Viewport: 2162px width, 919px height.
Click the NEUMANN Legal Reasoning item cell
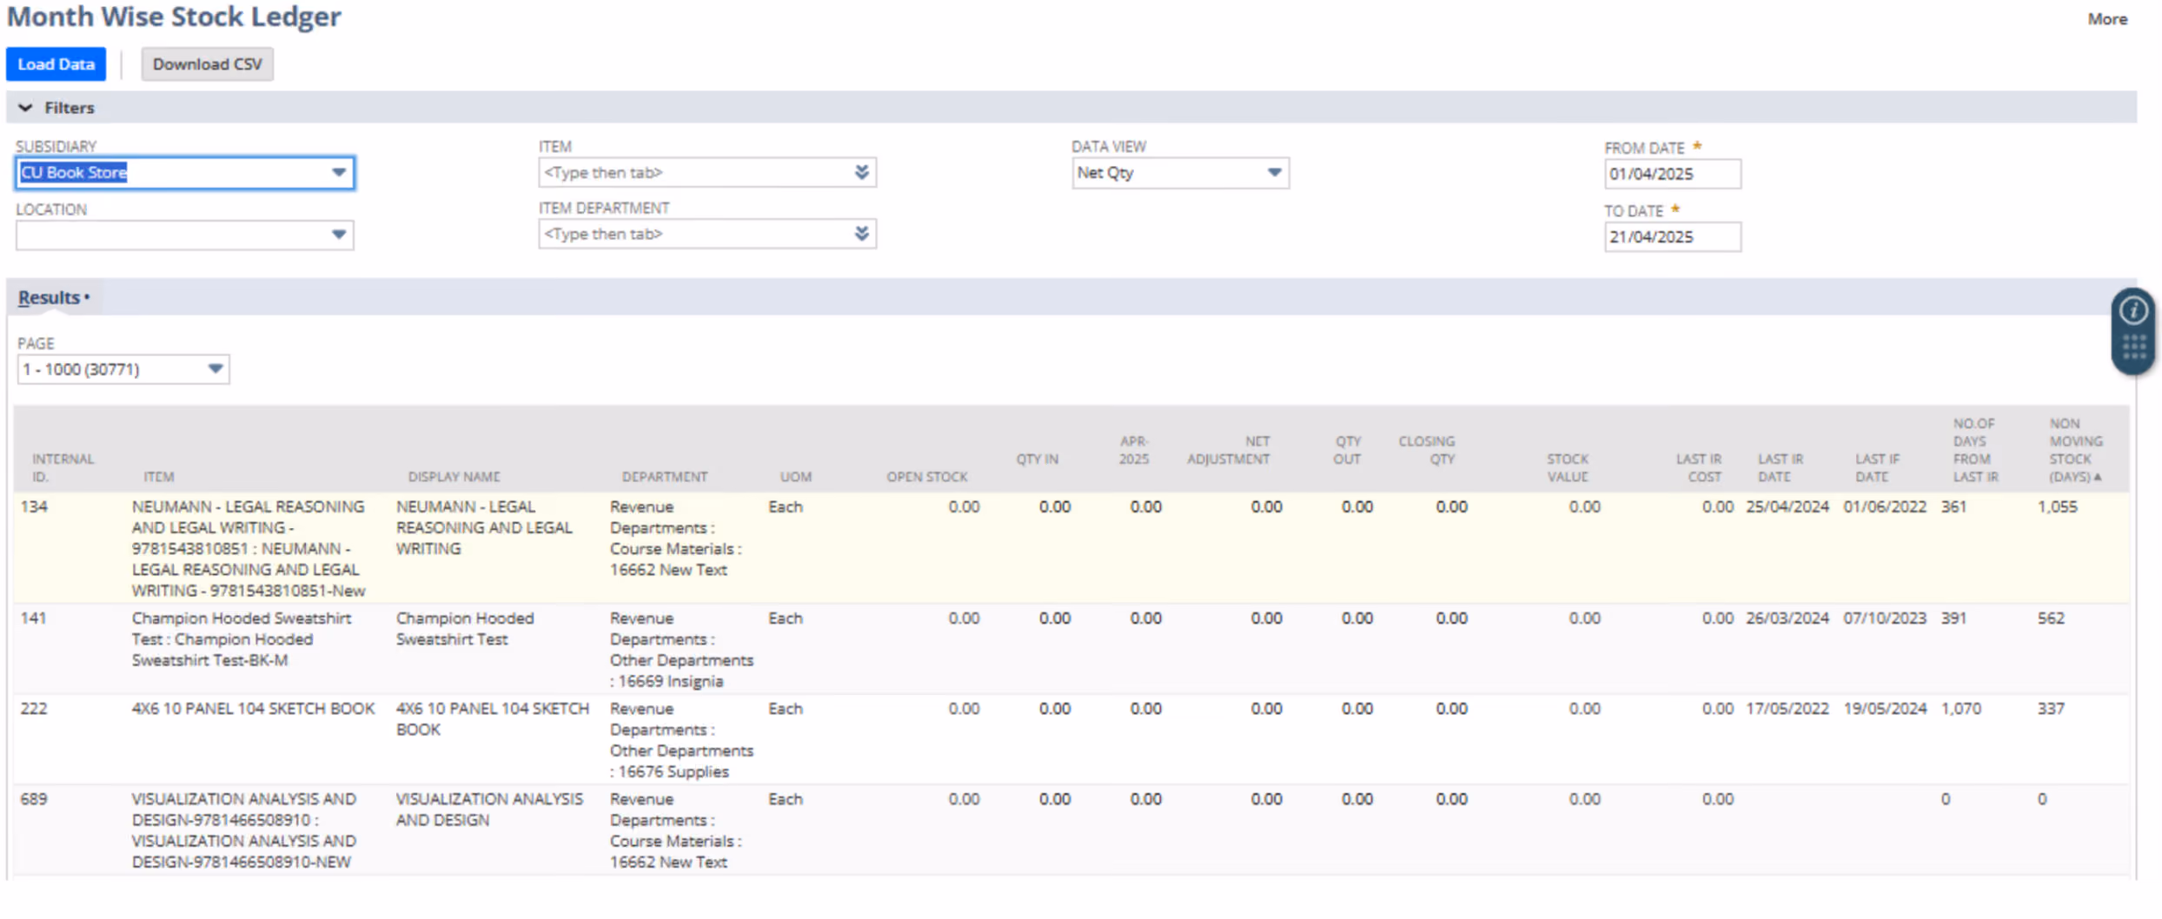[249, 549]
